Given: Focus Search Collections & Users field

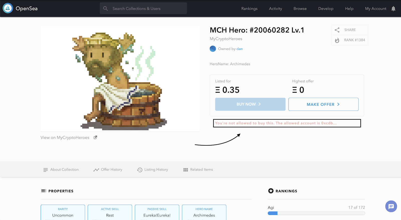Looking at the screenshot, I should (x=143, y=8).
